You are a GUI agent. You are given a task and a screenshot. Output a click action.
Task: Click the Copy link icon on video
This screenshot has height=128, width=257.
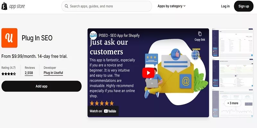(x=200, y=34)
